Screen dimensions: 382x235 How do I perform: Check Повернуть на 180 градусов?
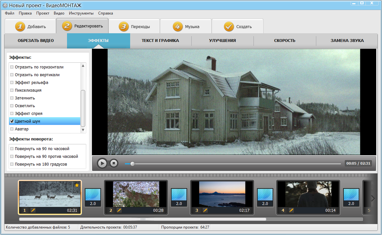coord(12,164)
